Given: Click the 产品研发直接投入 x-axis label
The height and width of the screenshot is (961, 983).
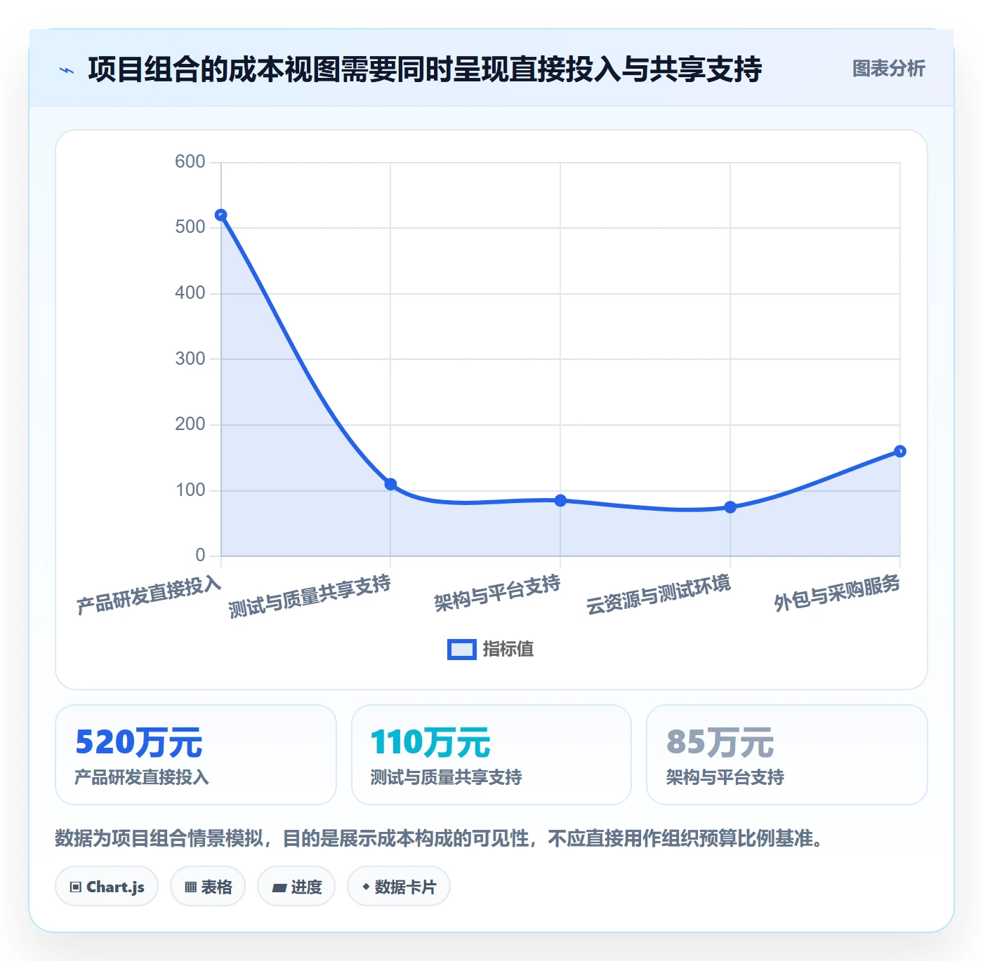Looking at the screenshot, I should coord(149,596).
